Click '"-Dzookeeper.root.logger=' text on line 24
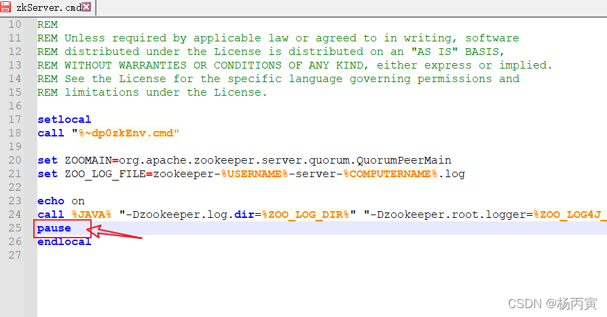The height and width of the screenshot is (317, 607). pos(448,215)
